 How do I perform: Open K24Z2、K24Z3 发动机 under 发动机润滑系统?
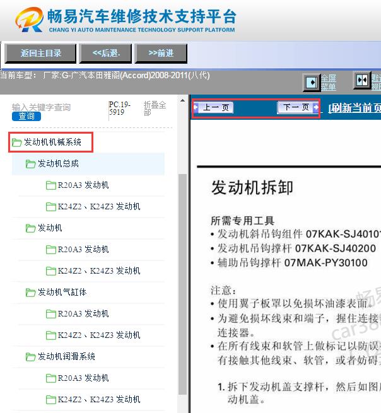click(99, 400)
